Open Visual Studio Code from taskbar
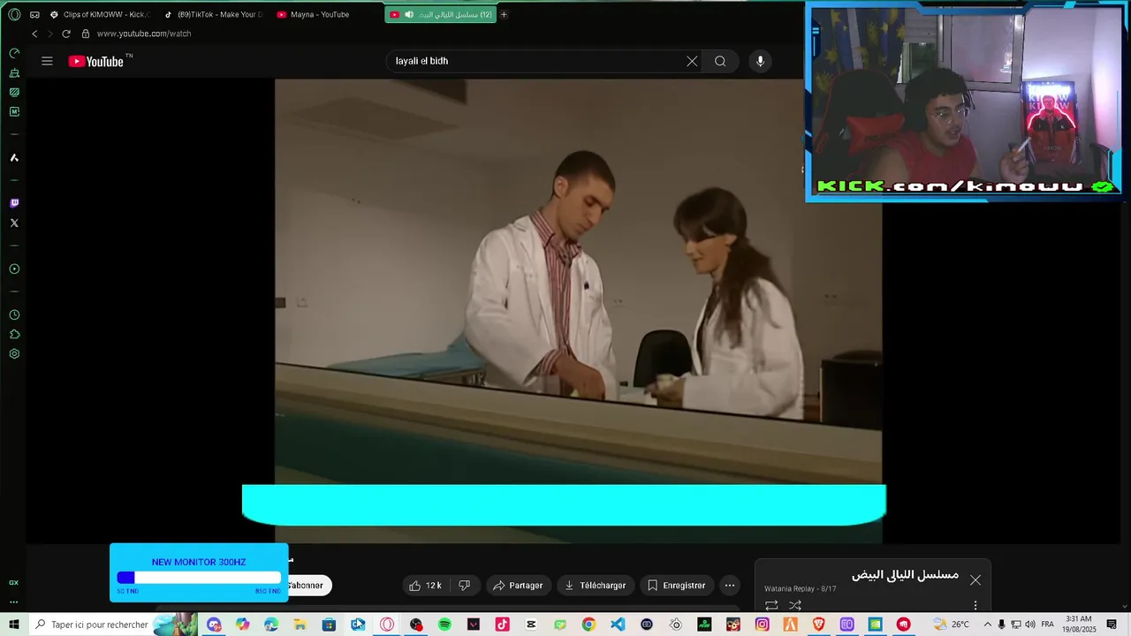Viewport: 1131px width, 636px height. point(618,625)
